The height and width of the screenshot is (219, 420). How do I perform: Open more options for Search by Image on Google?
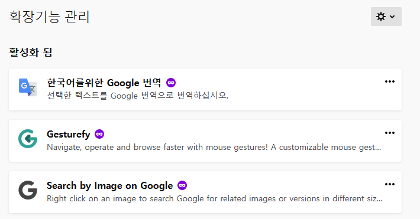[x=390, y=184]
